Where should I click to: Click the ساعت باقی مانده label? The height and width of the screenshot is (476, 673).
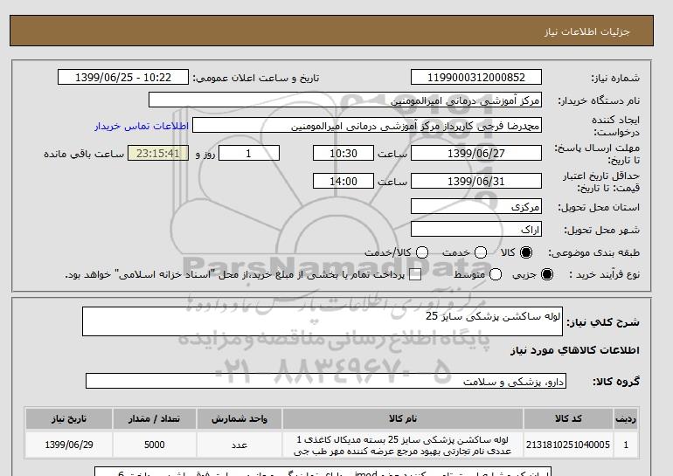pos(84,154)
